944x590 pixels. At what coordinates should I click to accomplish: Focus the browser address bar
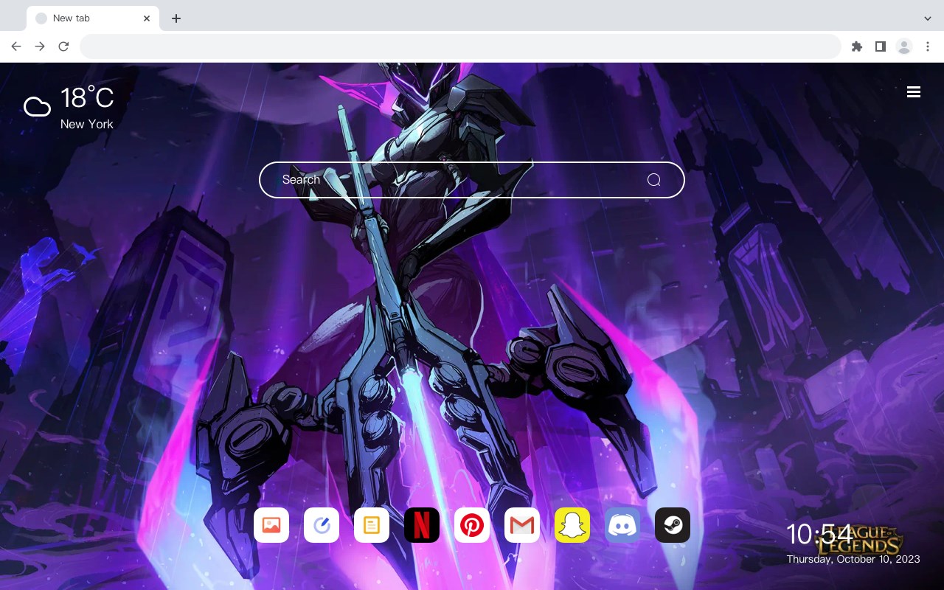(460, 46)
